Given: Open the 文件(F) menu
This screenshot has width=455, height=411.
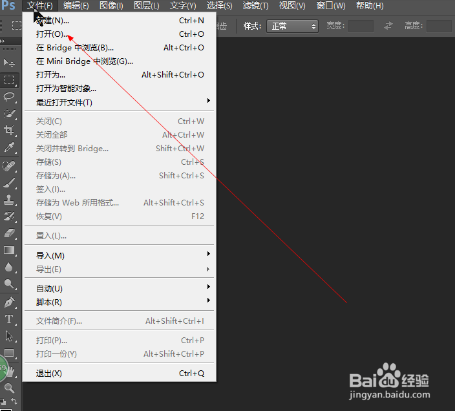Looking at the screenshot, I should (x=40, y=6).
